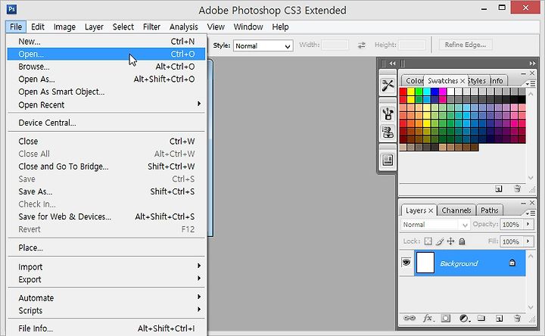Viewport: 545px width, 336px height.
Task: Choose Device Central... menu entry
Action: [x=106, y=123]
